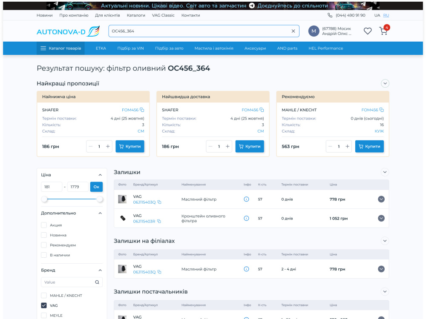This screenshot has width=426, height=319.
Task: Expand row with price 1 052 грн
Action: (x=381, y=218)
